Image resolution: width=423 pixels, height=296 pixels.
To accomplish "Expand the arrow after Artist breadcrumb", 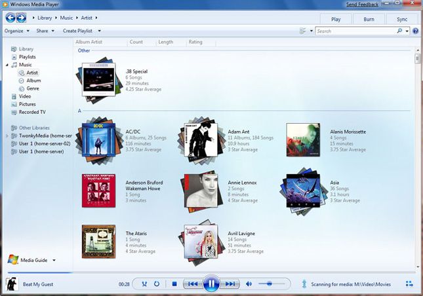I will 96,18.
